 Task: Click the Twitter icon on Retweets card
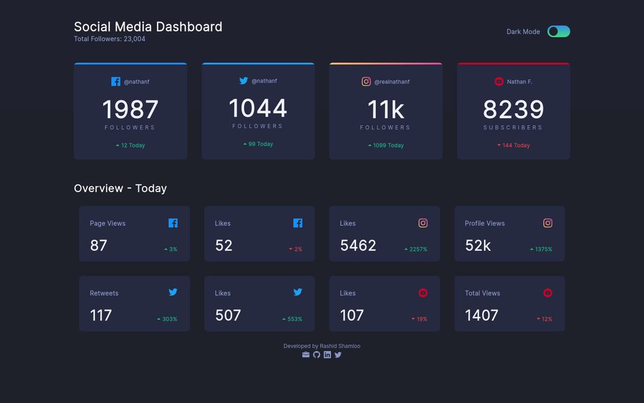tap(173, 292)
